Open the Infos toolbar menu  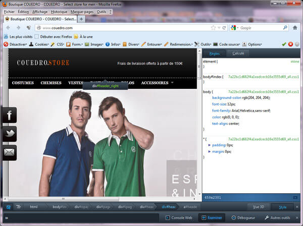(x=113, y=44)
